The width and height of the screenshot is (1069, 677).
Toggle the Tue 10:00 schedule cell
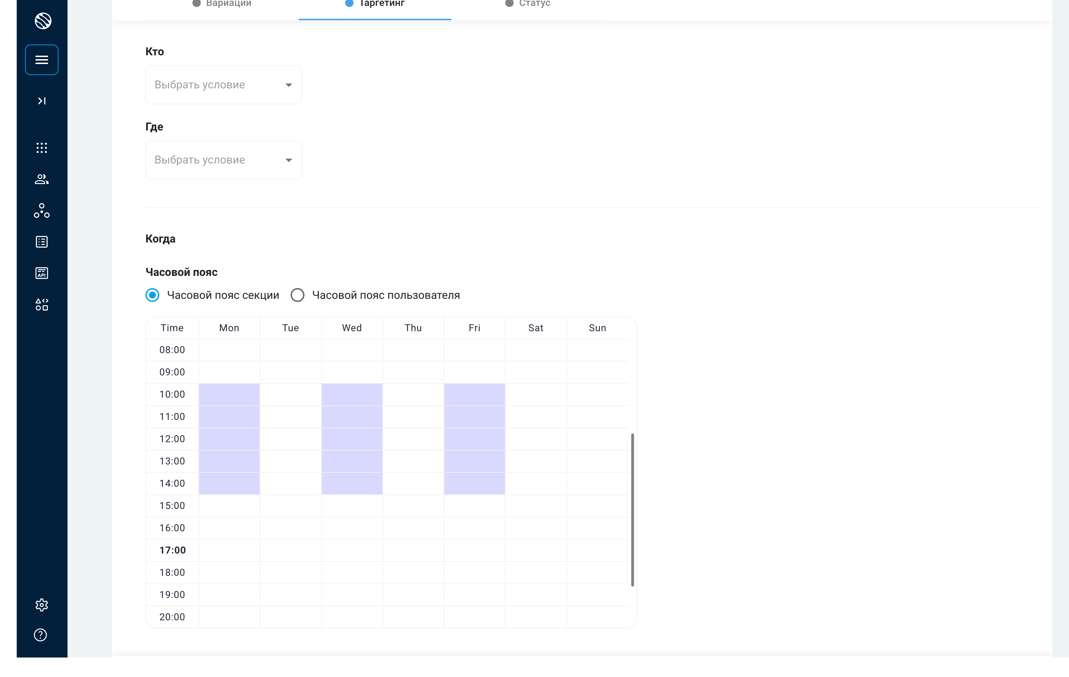(x=291, y=395)
